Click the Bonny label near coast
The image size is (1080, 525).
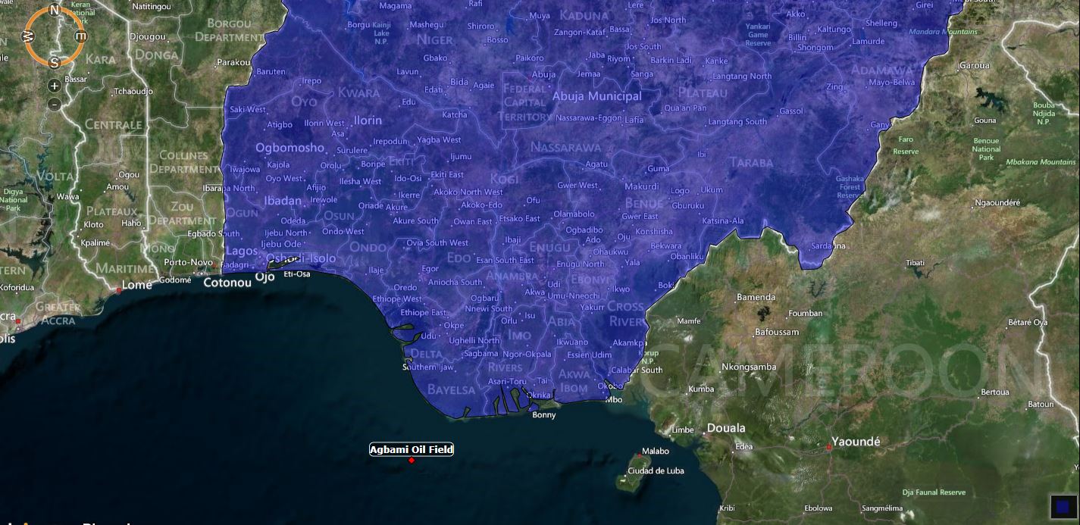[x=543, y=414]
